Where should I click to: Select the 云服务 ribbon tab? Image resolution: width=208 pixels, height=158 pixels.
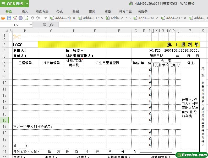pos(143,11)
